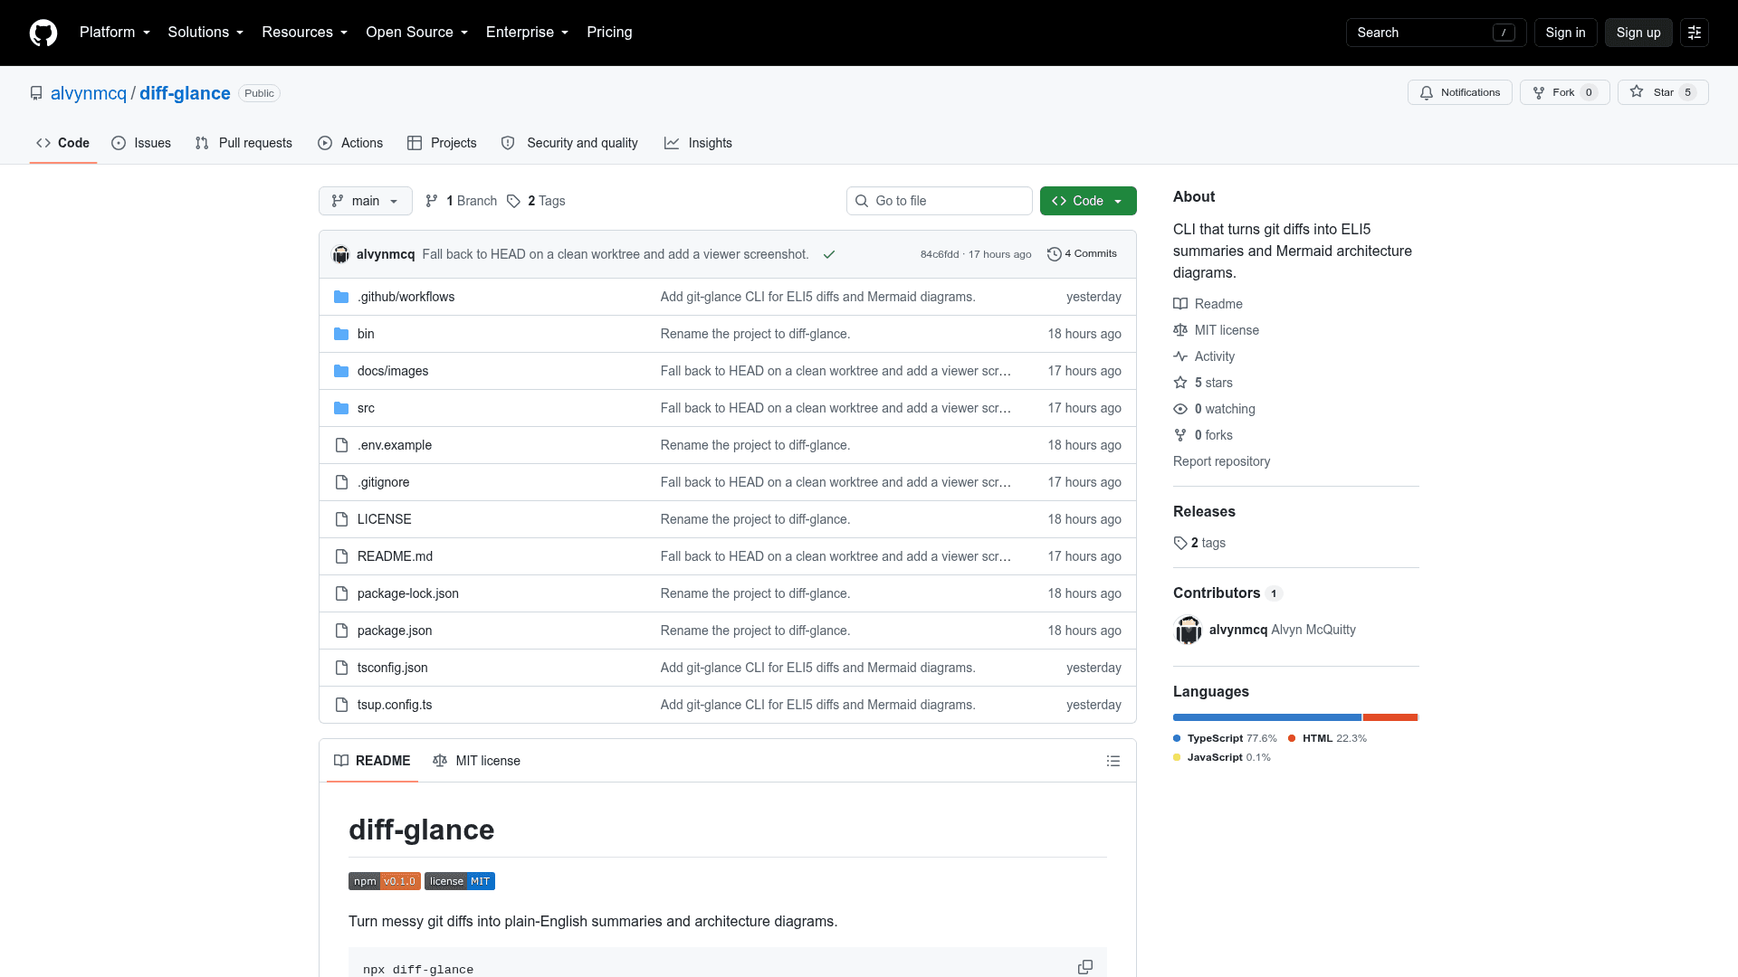The image size is (1738, 977).
Task: Click the src folder icon
Action: [341, 408]
